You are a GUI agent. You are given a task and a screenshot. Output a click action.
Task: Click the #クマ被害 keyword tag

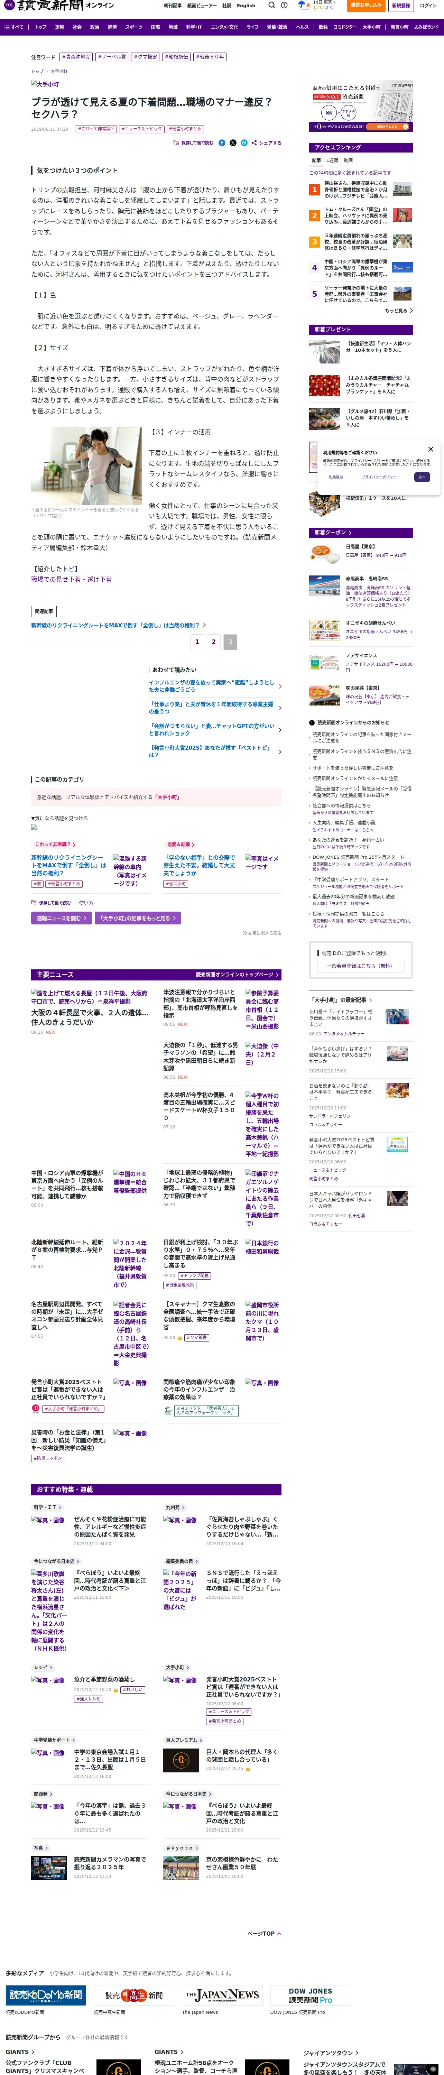[x=145, y=57]
